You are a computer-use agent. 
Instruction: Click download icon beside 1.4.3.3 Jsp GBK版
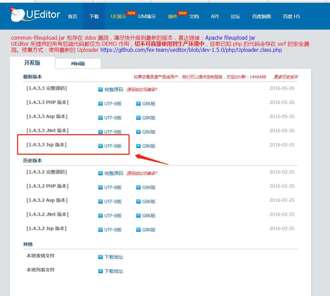coord(138,146)
